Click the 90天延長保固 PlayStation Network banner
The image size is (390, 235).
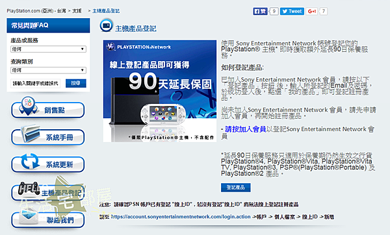click(x=160, y=91)
